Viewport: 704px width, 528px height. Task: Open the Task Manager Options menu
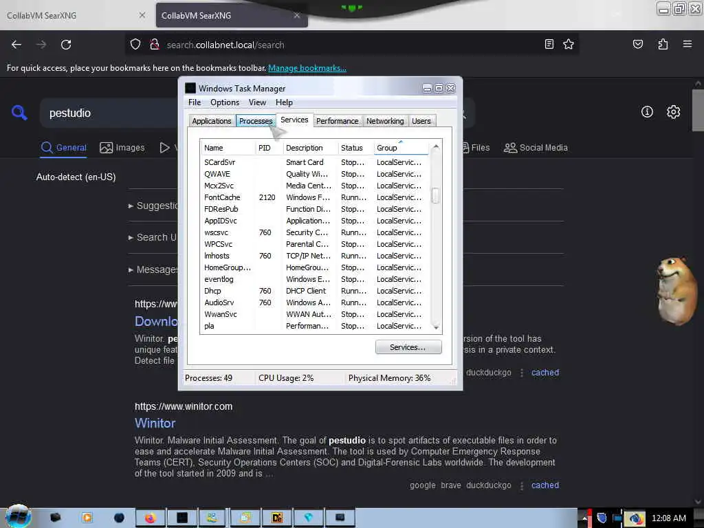tap(225, 102)
